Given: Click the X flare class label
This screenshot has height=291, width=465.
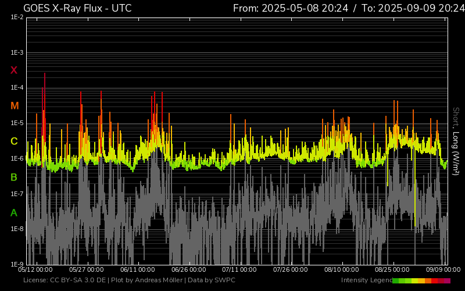Looking at the screenshot, I should click(x=14, y=70).
